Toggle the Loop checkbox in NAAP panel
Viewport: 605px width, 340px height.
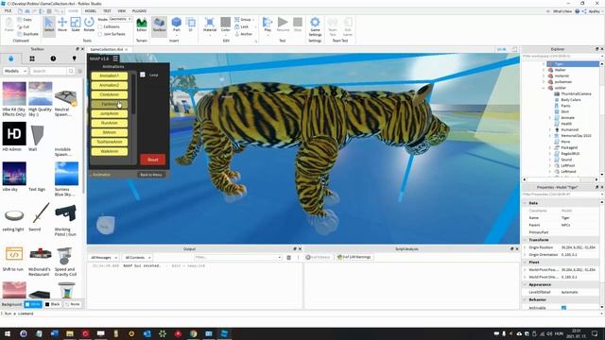143,75
